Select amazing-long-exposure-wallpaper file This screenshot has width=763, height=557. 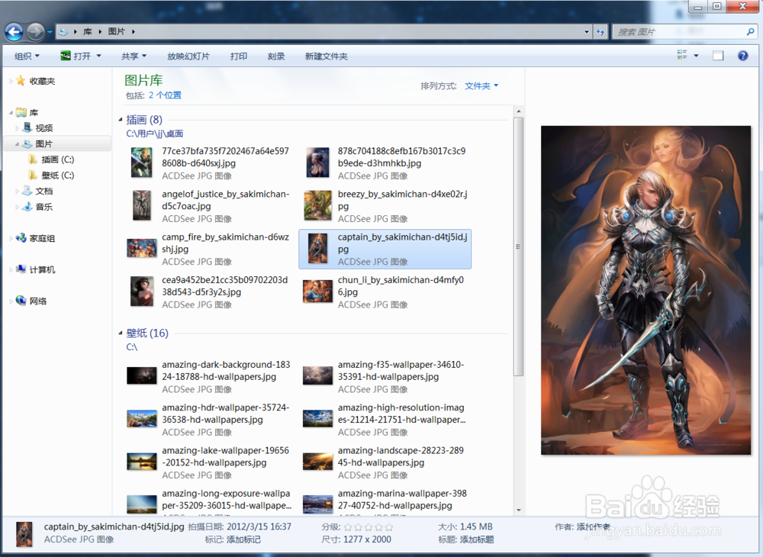click(211, 502)
